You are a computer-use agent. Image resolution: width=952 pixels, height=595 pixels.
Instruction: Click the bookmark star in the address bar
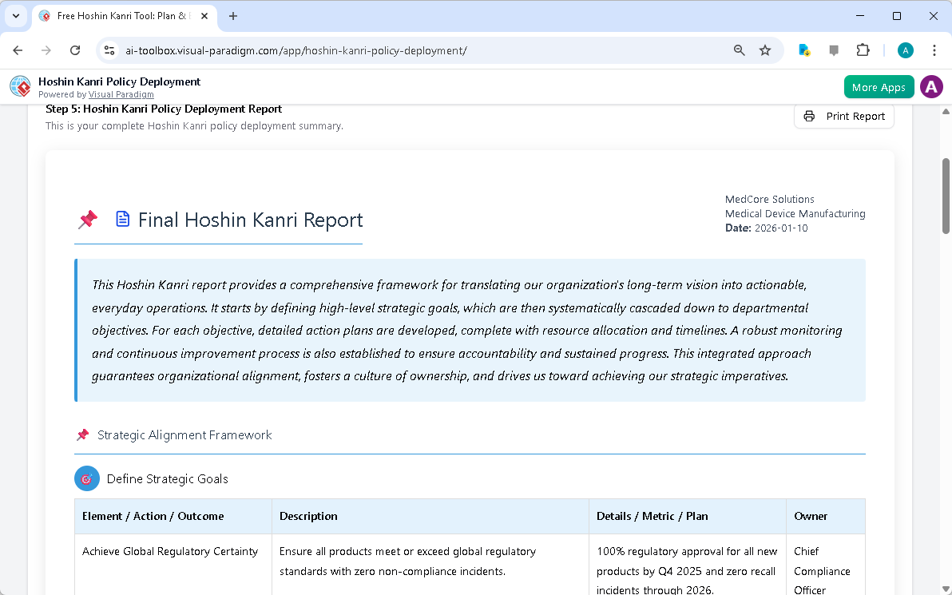point(765,50)
